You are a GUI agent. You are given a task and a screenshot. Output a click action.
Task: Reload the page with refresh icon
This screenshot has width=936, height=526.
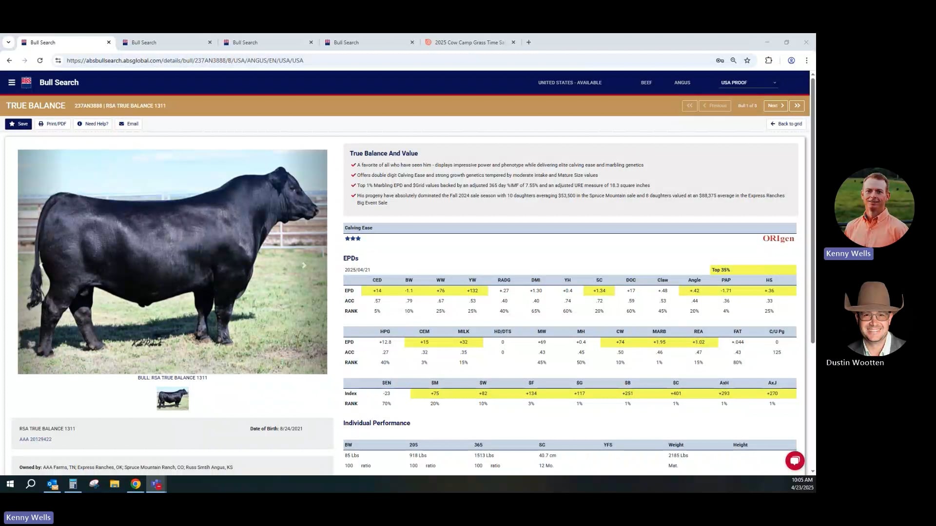(x=39, y=60)
